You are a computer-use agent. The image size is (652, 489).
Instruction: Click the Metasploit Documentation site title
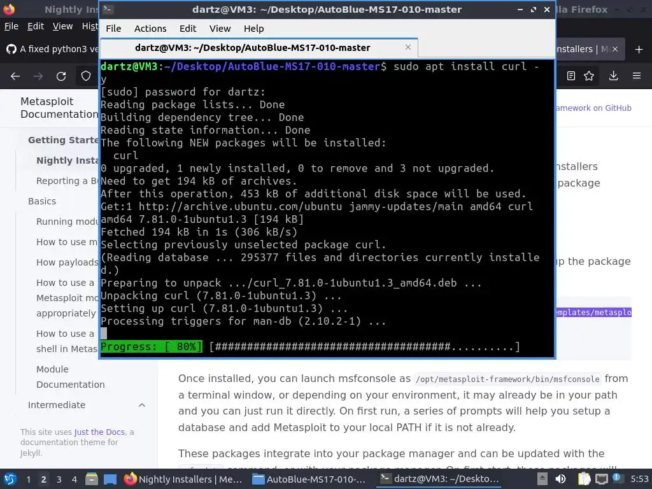pos(59,108)
